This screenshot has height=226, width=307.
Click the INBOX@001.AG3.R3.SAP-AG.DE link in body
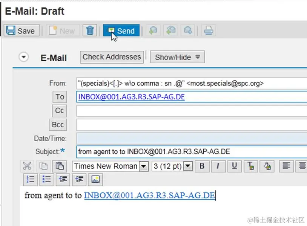(150, 195)
